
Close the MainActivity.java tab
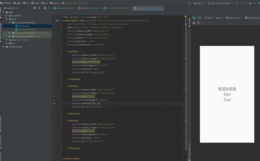pos(75,8)
